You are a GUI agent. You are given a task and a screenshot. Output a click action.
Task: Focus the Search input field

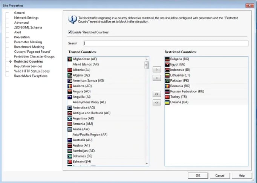(x=166, y=44)
